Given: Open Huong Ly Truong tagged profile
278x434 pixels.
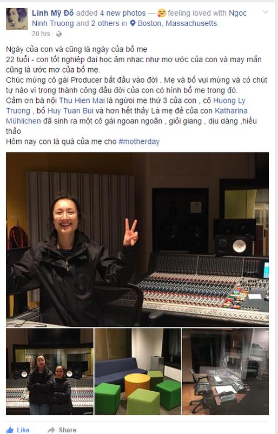Looking at the screenshot, I should [125, 106].
